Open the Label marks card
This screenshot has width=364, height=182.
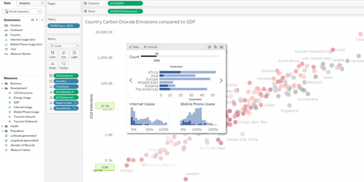point(75,54)
